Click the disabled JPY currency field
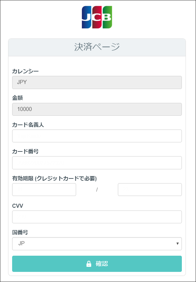 (97, 82)
